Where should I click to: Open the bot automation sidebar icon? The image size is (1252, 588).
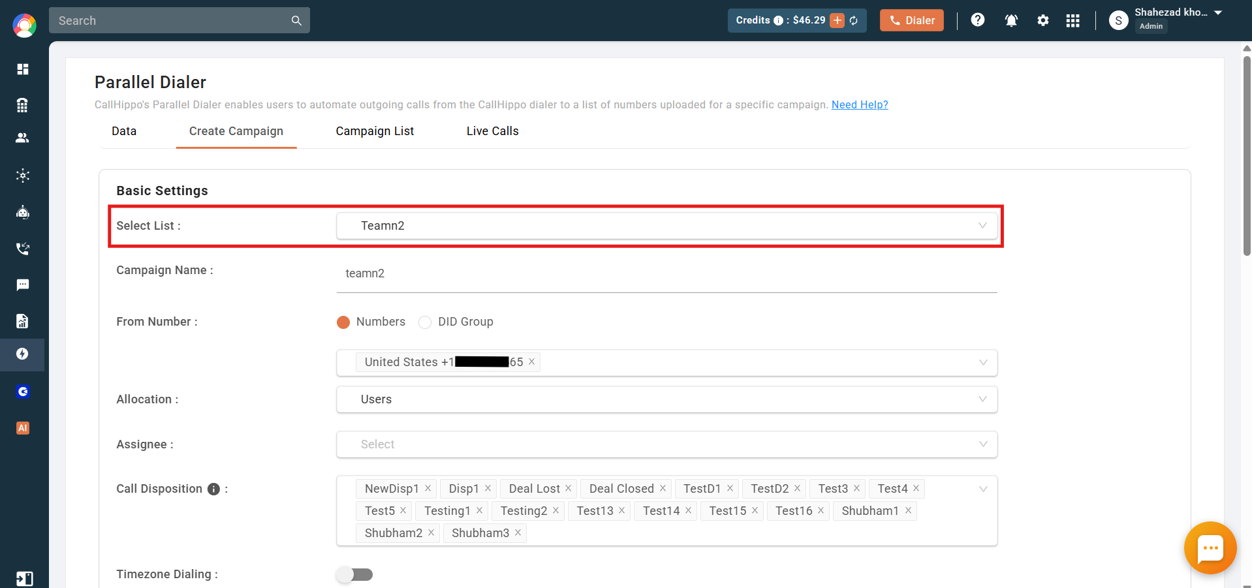(x=23, y=212)
